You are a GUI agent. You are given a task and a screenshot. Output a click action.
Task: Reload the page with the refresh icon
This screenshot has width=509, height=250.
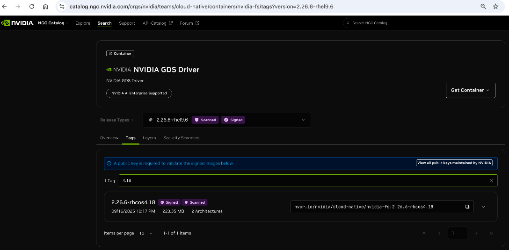tap(32, 7)
